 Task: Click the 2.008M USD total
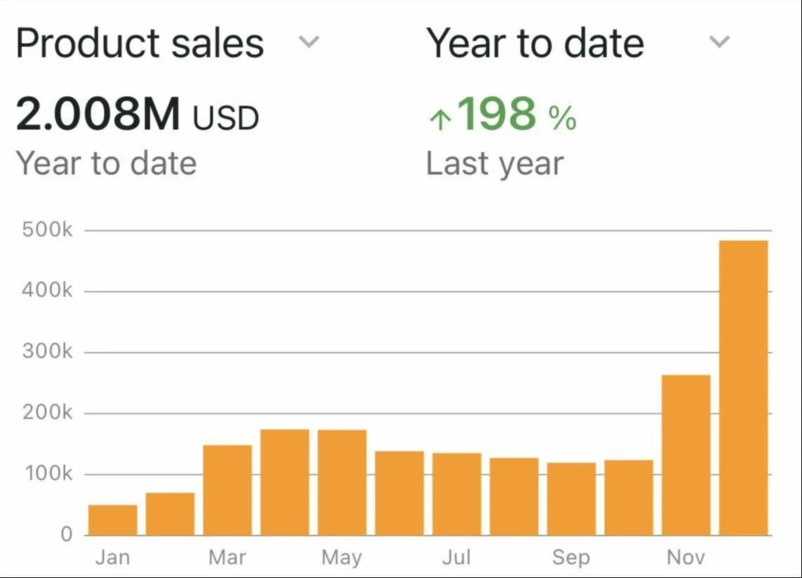pyautogui.click(x=138, y=115)
